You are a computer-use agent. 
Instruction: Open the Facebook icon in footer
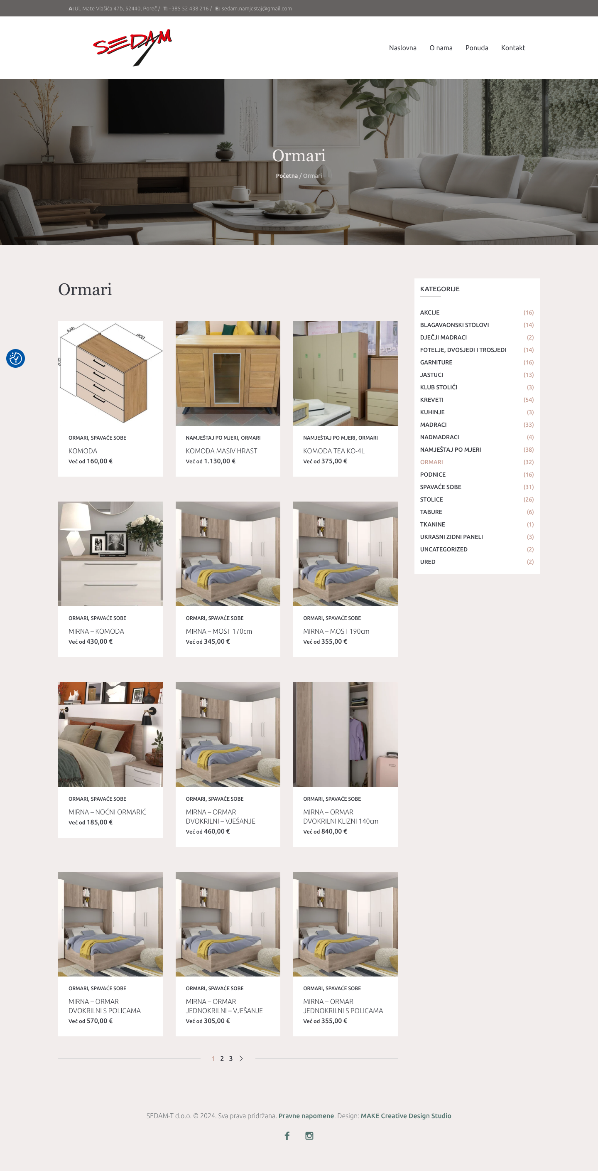click(x=287, y=1136)
